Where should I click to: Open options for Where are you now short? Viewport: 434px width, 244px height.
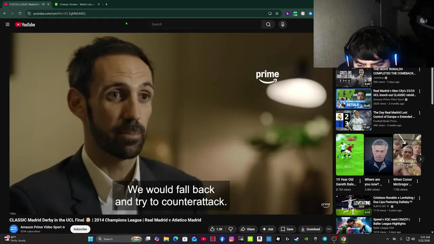coord(389,181)
